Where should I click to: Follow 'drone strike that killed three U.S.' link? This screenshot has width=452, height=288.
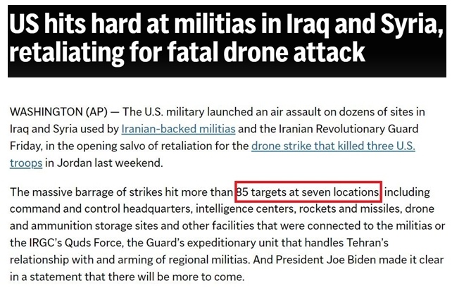[x=333, y=146]
